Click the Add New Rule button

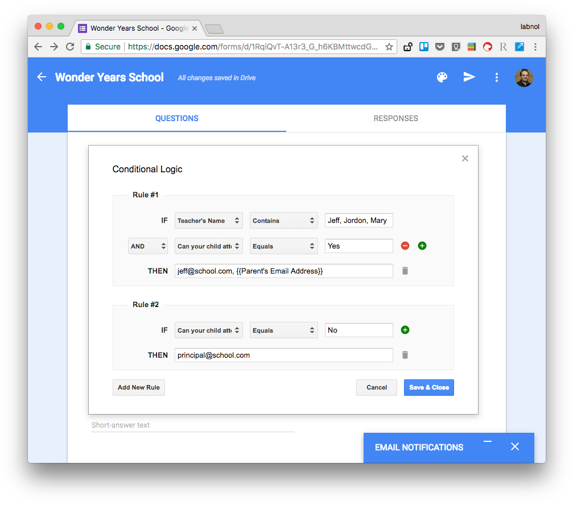point(138,387)
